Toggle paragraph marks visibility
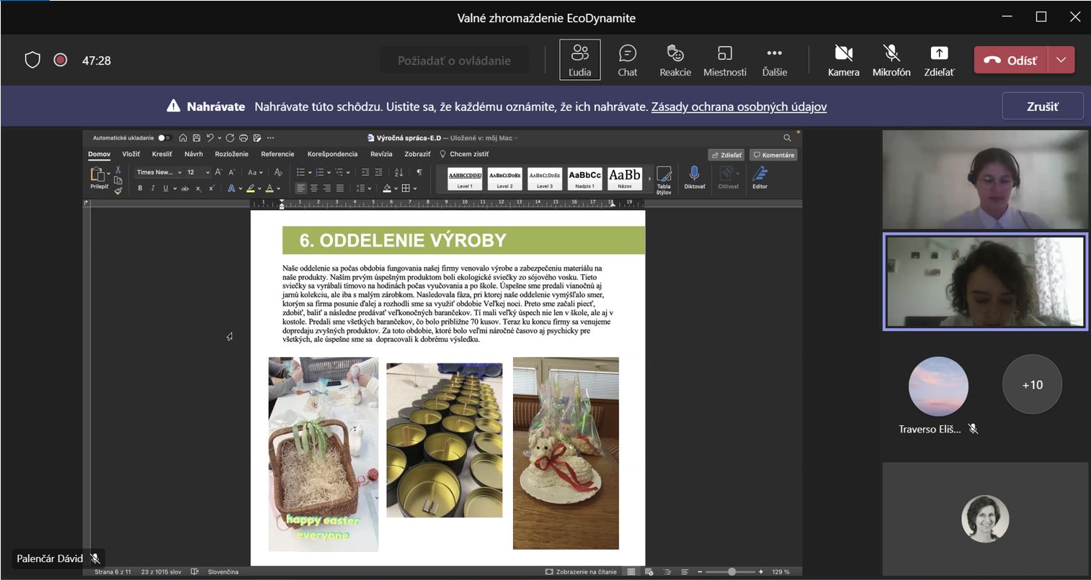Screen dimensions: 1091x580 (419, 172)
